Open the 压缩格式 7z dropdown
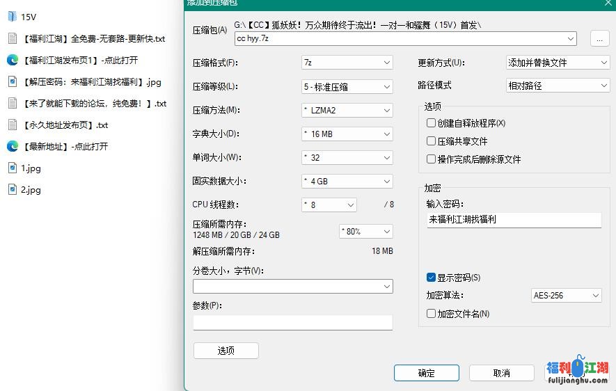Image resolution: width=616 pixels, height=391 pixels. [347, 63]
